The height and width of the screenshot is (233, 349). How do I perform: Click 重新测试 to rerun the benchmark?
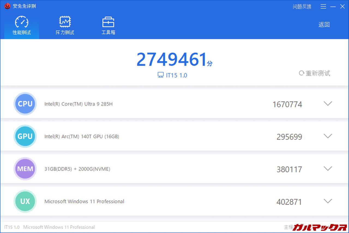point(314,73)
